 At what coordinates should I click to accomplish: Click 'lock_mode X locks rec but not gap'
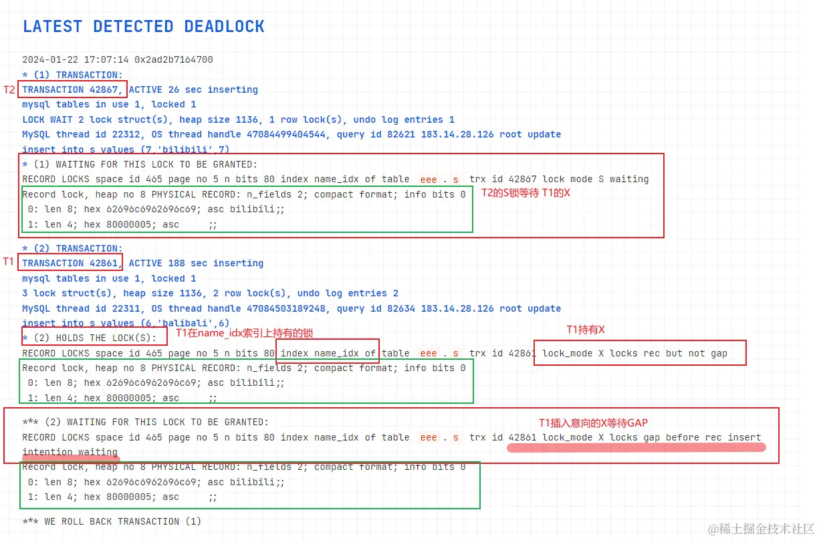click(634, 353)
